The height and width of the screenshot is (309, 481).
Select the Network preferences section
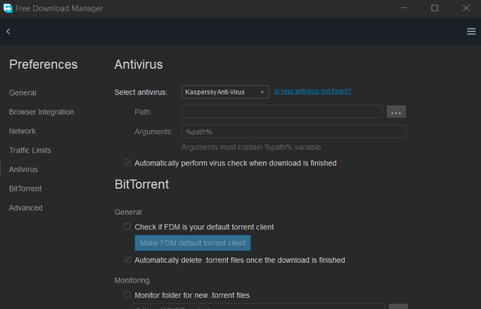pyautogui.click(x=23, y=131)
